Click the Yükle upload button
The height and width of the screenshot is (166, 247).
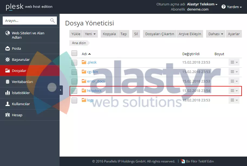tap(76, 34)
